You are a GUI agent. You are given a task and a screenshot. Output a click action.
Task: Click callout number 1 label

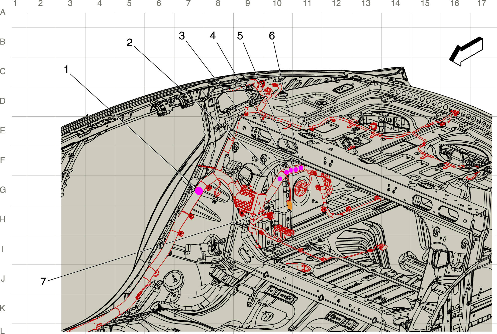pos(66,69)
